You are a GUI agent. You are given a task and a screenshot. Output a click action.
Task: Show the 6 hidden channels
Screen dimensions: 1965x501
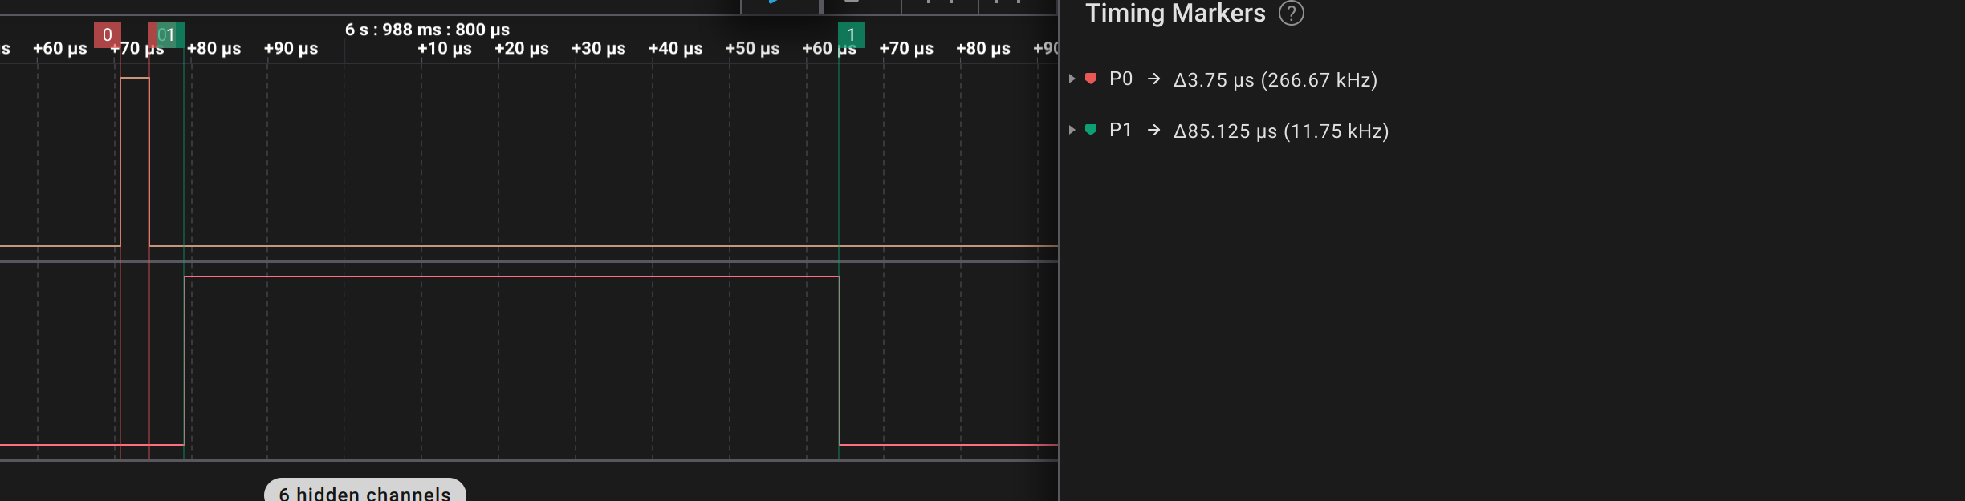tap(365, 491)
